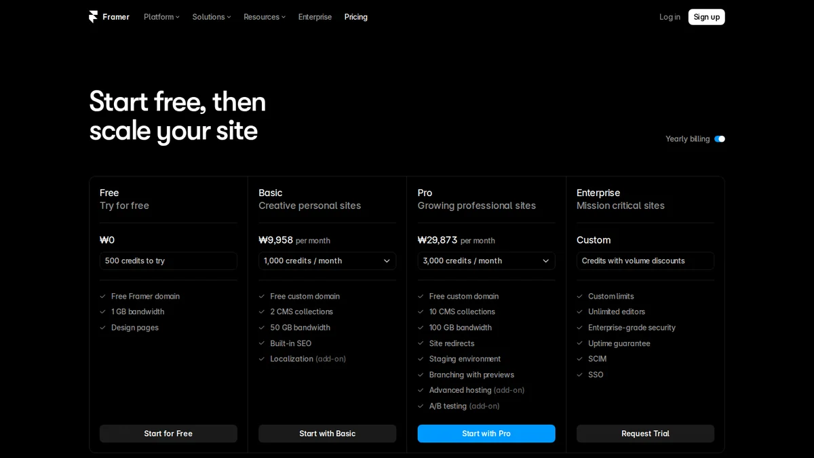Click the checkmark beside SCIM

tap(580, 359)
